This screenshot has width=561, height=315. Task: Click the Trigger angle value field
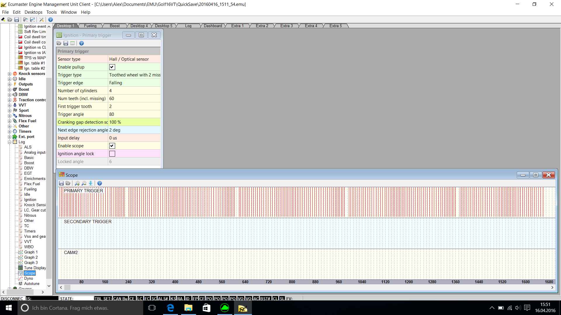pyautogui.click(x=134, y=114)
